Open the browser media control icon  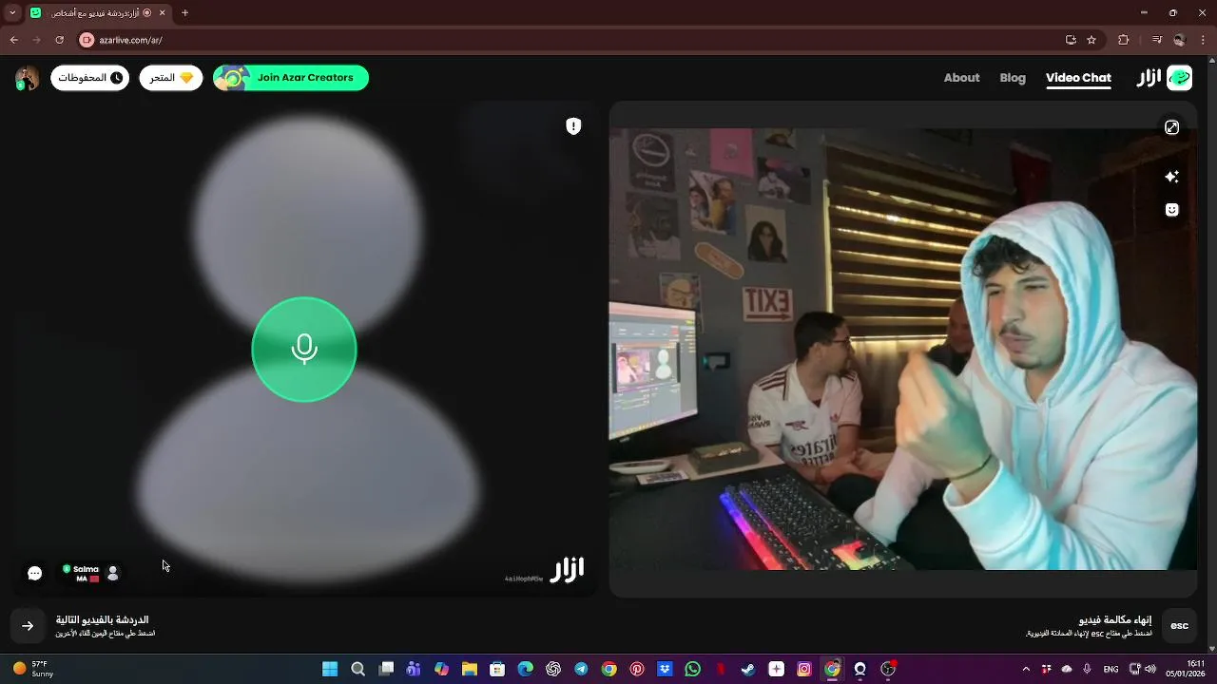(1157, 40)
